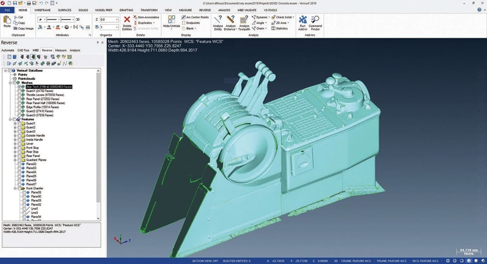Click the Run Add-In icon
This screenshot has height=264, width=487.
tap(303, 20)
